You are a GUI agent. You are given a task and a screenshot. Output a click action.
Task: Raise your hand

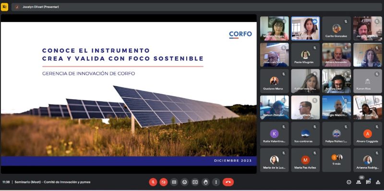pyautogui.click(x=206, y=182)
